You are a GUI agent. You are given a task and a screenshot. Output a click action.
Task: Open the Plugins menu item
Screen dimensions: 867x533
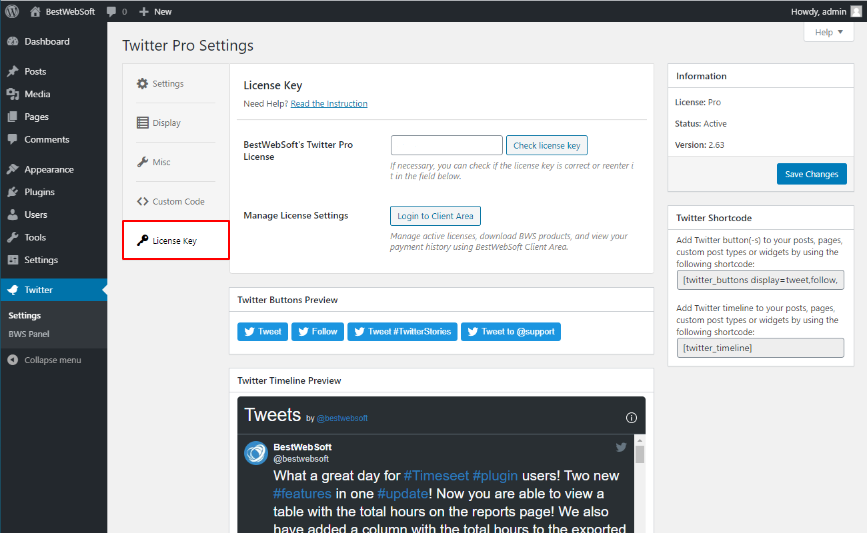[x=53, y=192]
